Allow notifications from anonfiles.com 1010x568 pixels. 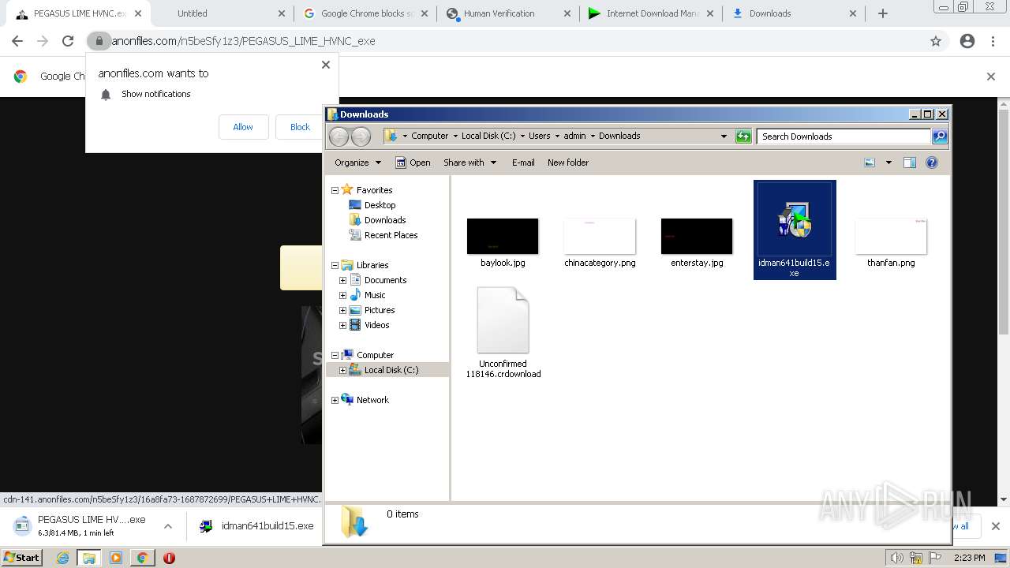pos(243,127)
